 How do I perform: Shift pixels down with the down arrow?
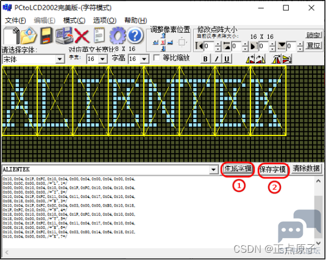click(163, 49)
